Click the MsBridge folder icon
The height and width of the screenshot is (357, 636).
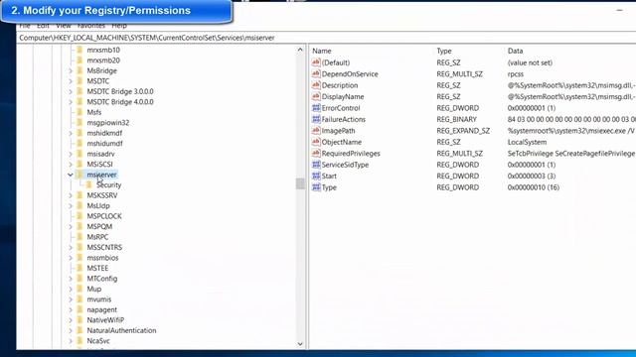[x=79, y=70]
